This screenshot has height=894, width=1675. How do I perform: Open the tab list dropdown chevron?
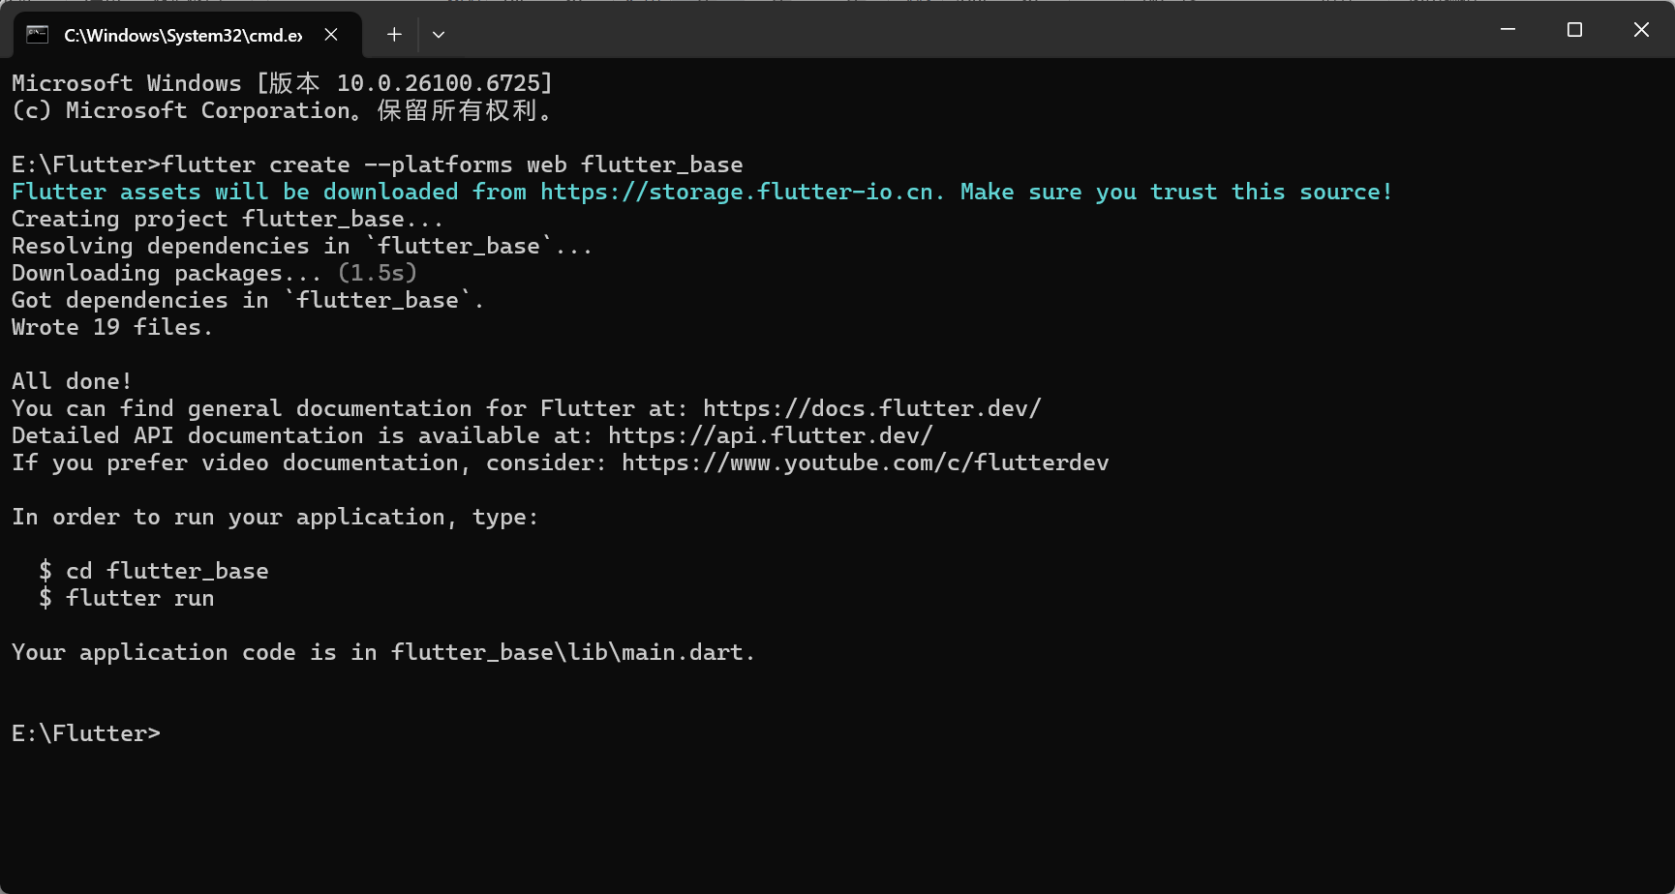pos(438,34)
